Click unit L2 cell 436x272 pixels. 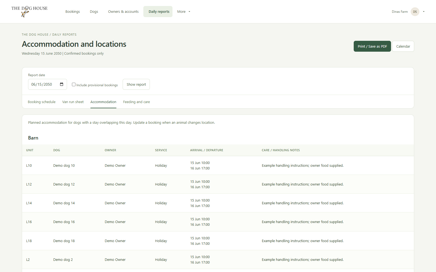(x=28, y=259)
